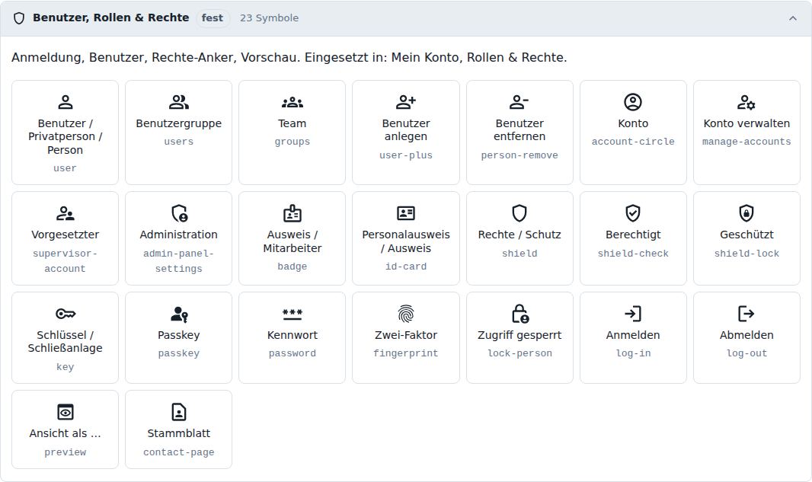Click the 'manage-accounts' code label
The image size is (812, 482).
point(746,142)
